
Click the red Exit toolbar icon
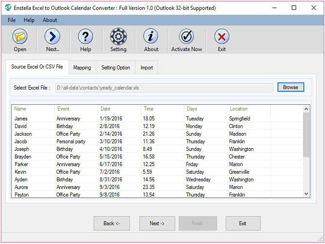tap(221, 37)
